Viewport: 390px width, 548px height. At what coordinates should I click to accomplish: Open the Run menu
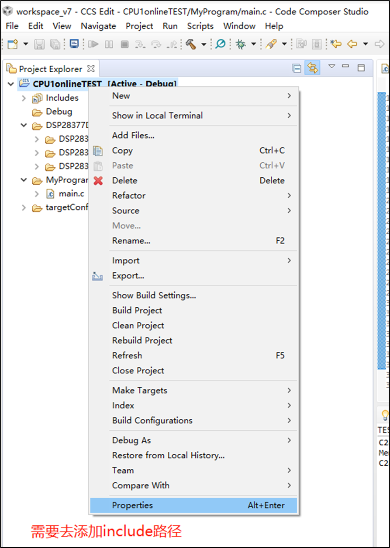click(x=170, y=26)
